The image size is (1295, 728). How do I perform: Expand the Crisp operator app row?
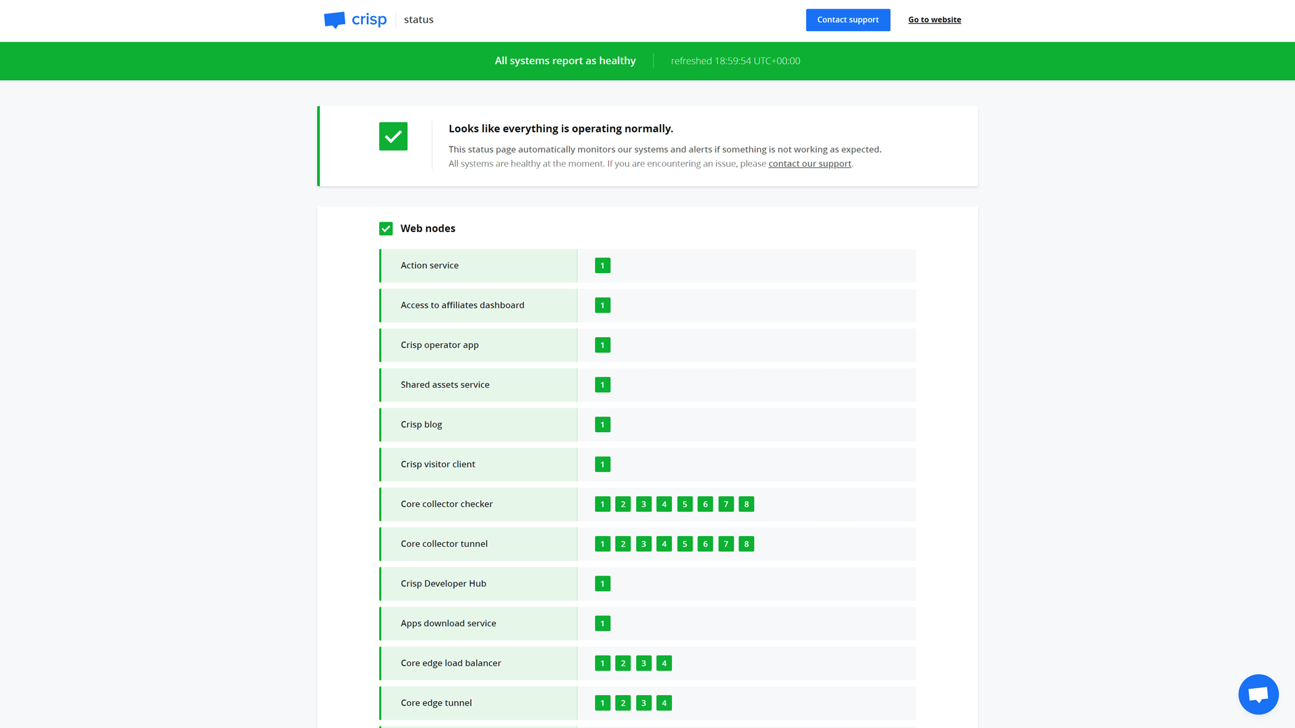[x=478, y=344]
